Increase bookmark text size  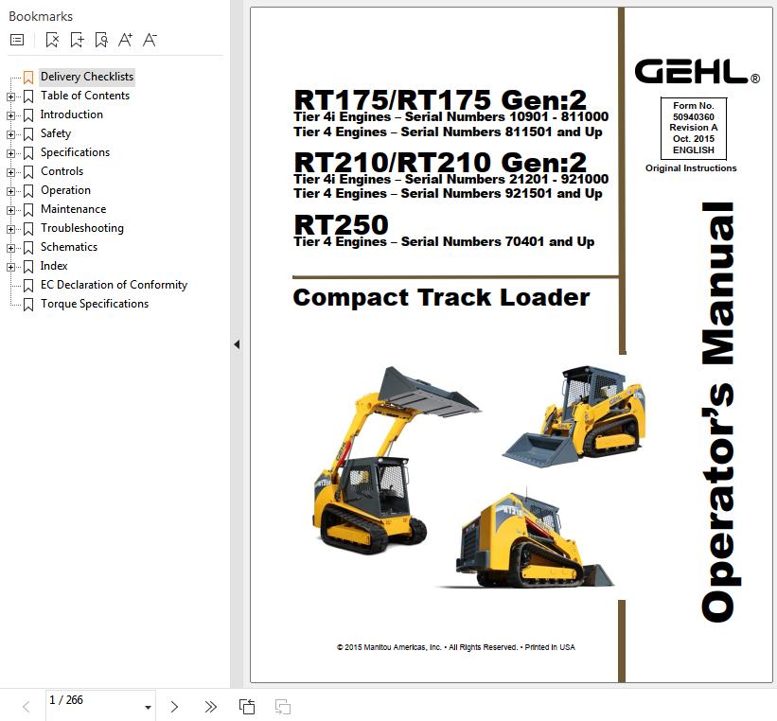click(125, 40)
